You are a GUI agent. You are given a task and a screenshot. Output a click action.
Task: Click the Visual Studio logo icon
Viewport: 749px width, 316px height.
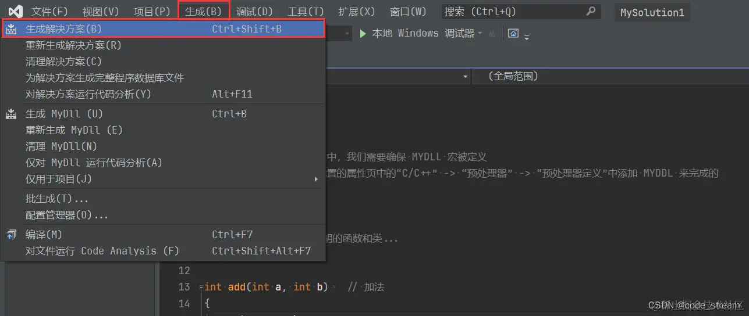coord(15,12)
